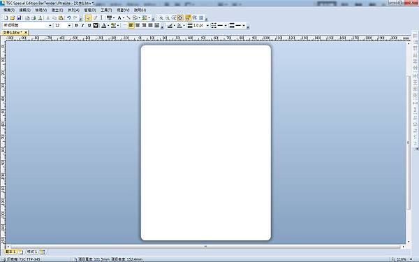This screenshot has width=419, height=262.
Task: Toggle white-on-black W text style
Action: coord(96,25)
